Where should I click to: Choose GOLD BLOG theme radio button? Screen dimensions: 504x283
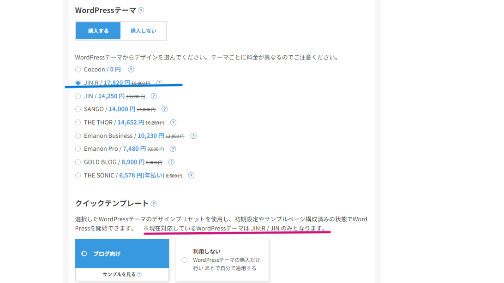78,162
